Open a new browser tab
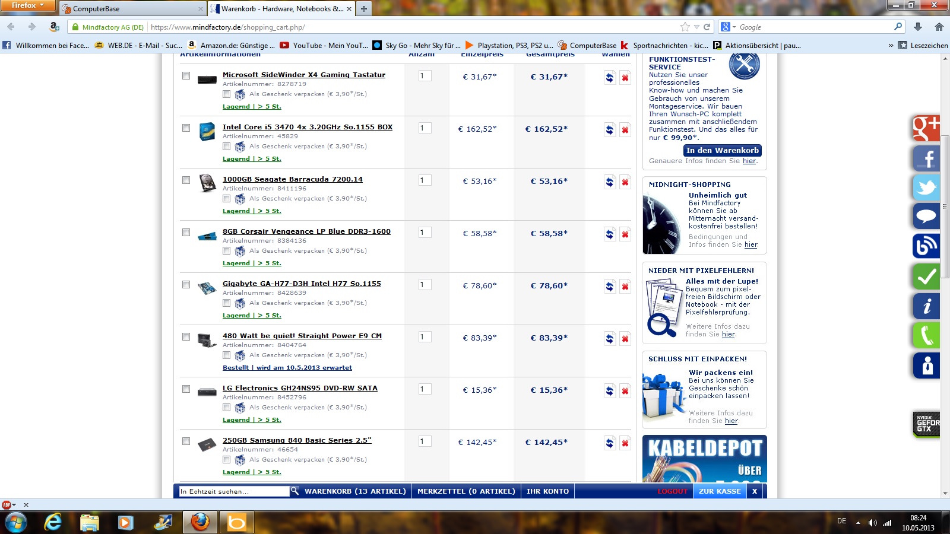 click(363, 9)
